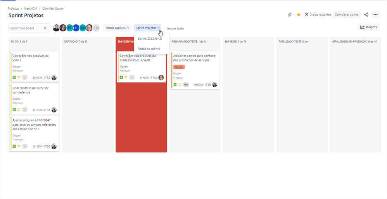Click assignee avatar on NHCM-1730 card
This screenshot has height=199, width=387.
pos(161,77)
